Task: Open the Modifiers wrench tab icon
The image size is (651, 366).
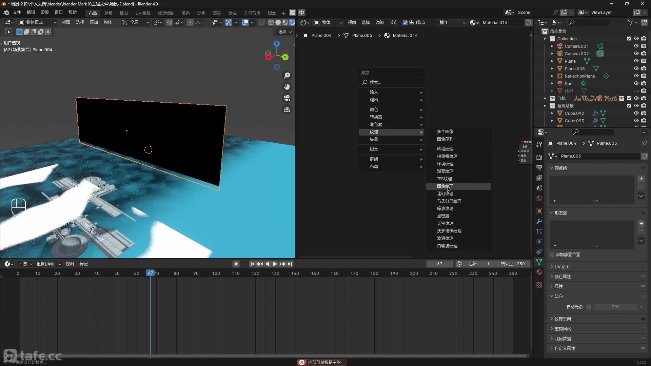Action: (x=539, y=221)
